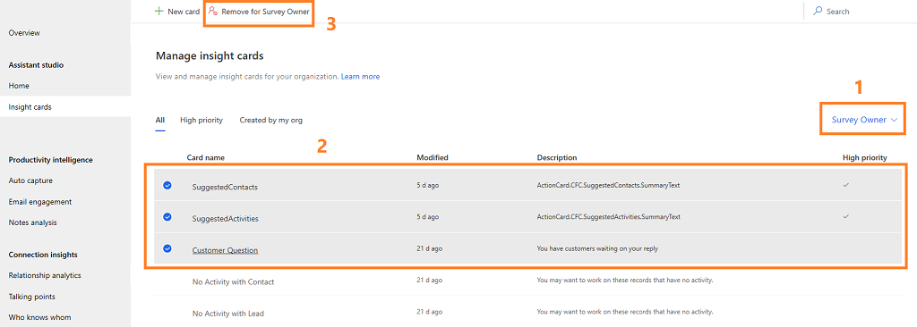The image size is (917, 327).
Task: Click description in No Activity with Contact row
Action: [x=625, y=280]
